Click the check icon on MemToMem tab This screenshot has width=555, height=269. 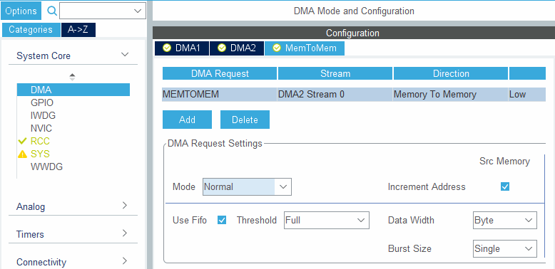pos(277,48)
